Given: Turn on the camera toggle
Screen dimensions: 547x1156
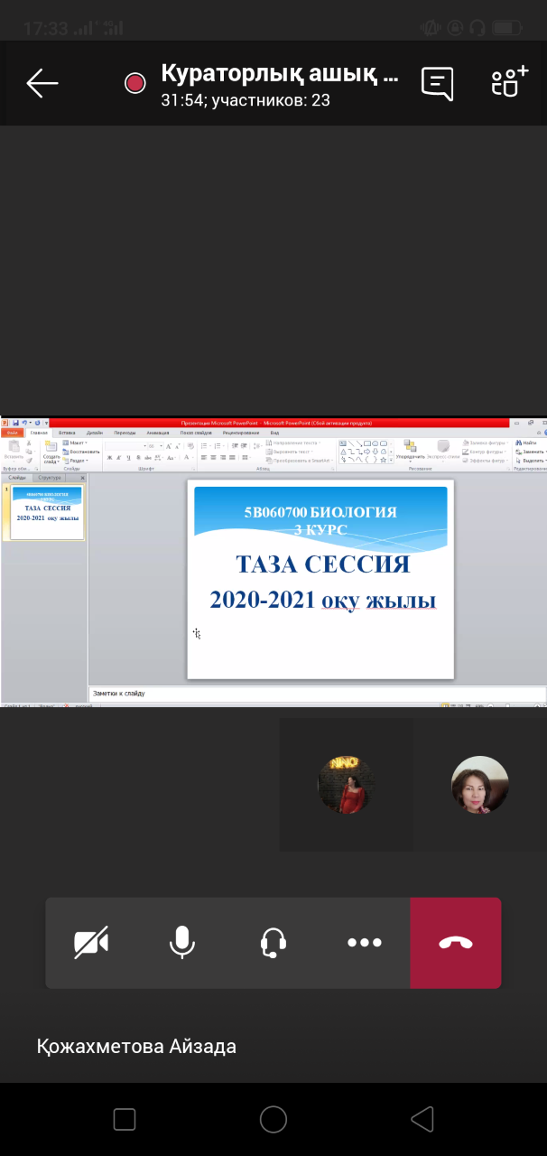Looking at the screenshot, I should (91, 943).
